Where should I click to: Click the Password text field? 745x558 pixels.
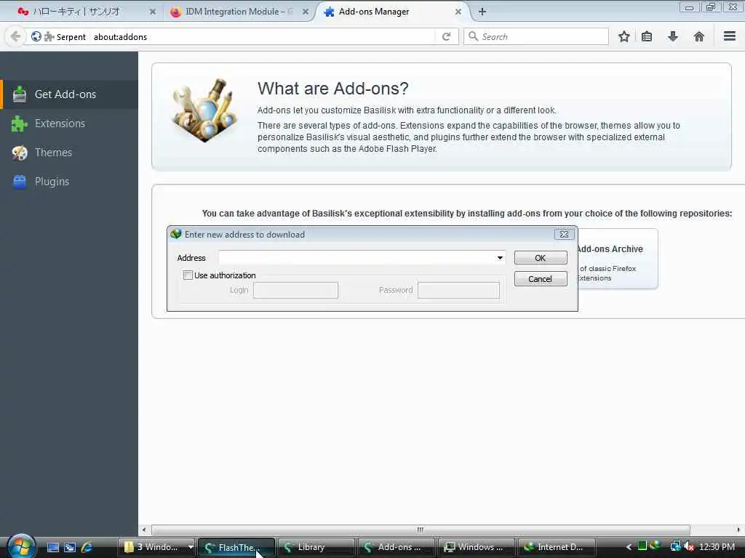(458, 290)
